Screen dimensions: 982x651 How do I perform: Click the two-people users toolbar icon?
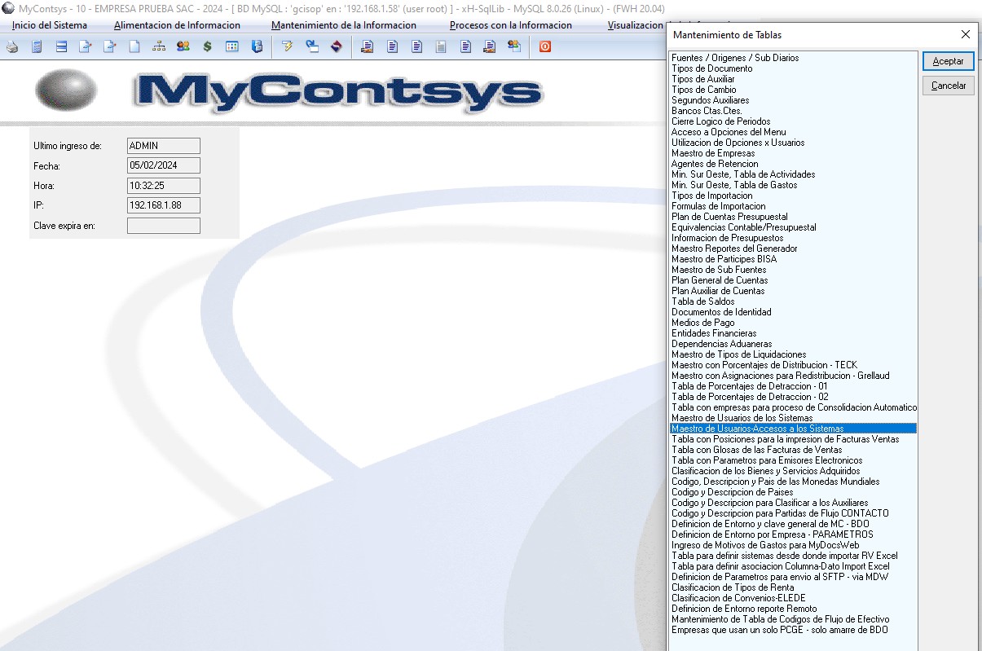coord(183,46)
